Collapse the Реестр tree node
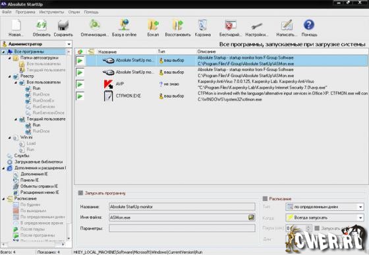This screenshot has width=369, height=255. point(10,76)
